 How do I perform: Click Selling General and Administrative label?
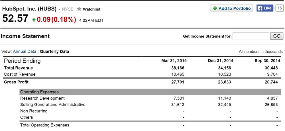click(x=53, y=105)
